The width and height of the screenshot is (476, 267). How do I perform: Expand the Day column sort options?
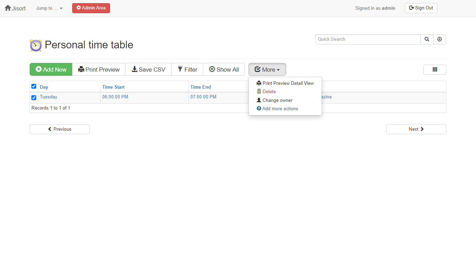tap(44, 87)
